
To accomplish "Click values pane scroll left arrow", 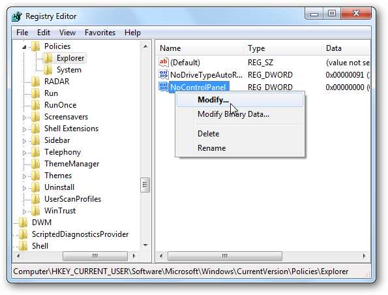I will (161, 256).
